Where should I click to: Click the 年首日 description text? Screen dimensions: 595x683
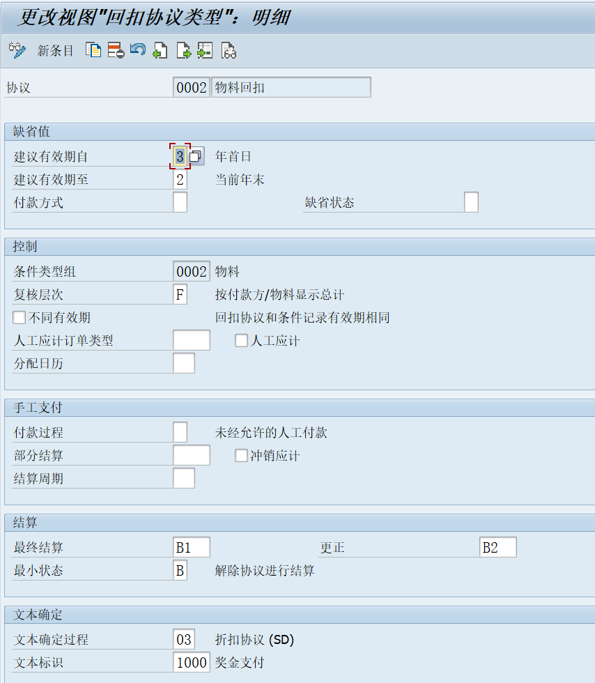(x=233, y=156)
